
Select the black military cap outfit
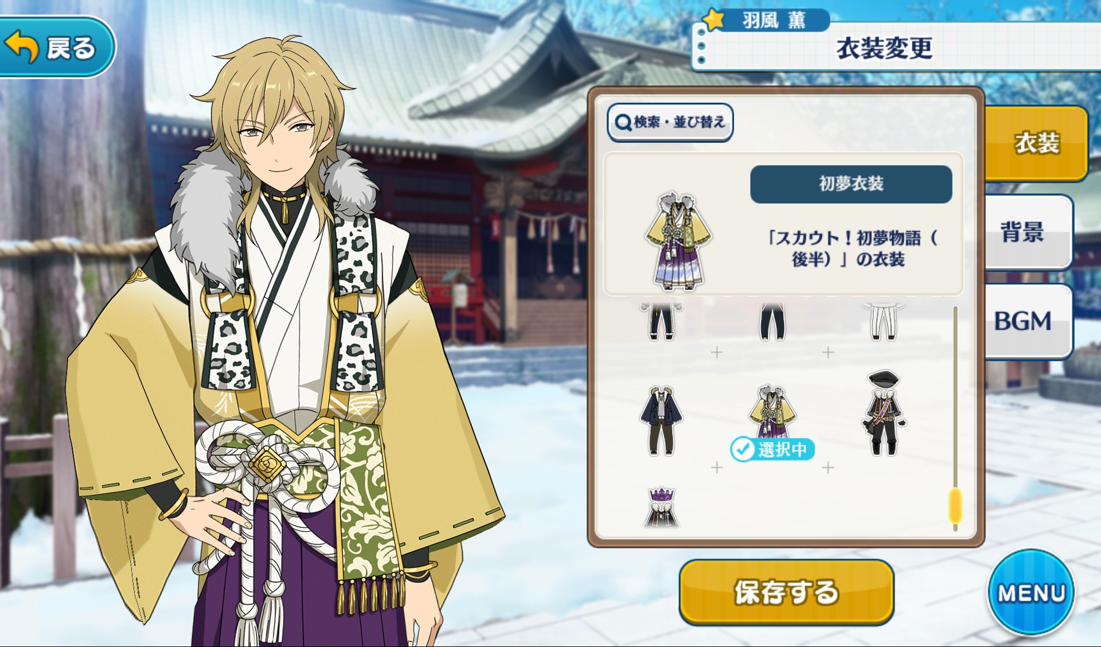pos(884,413)
